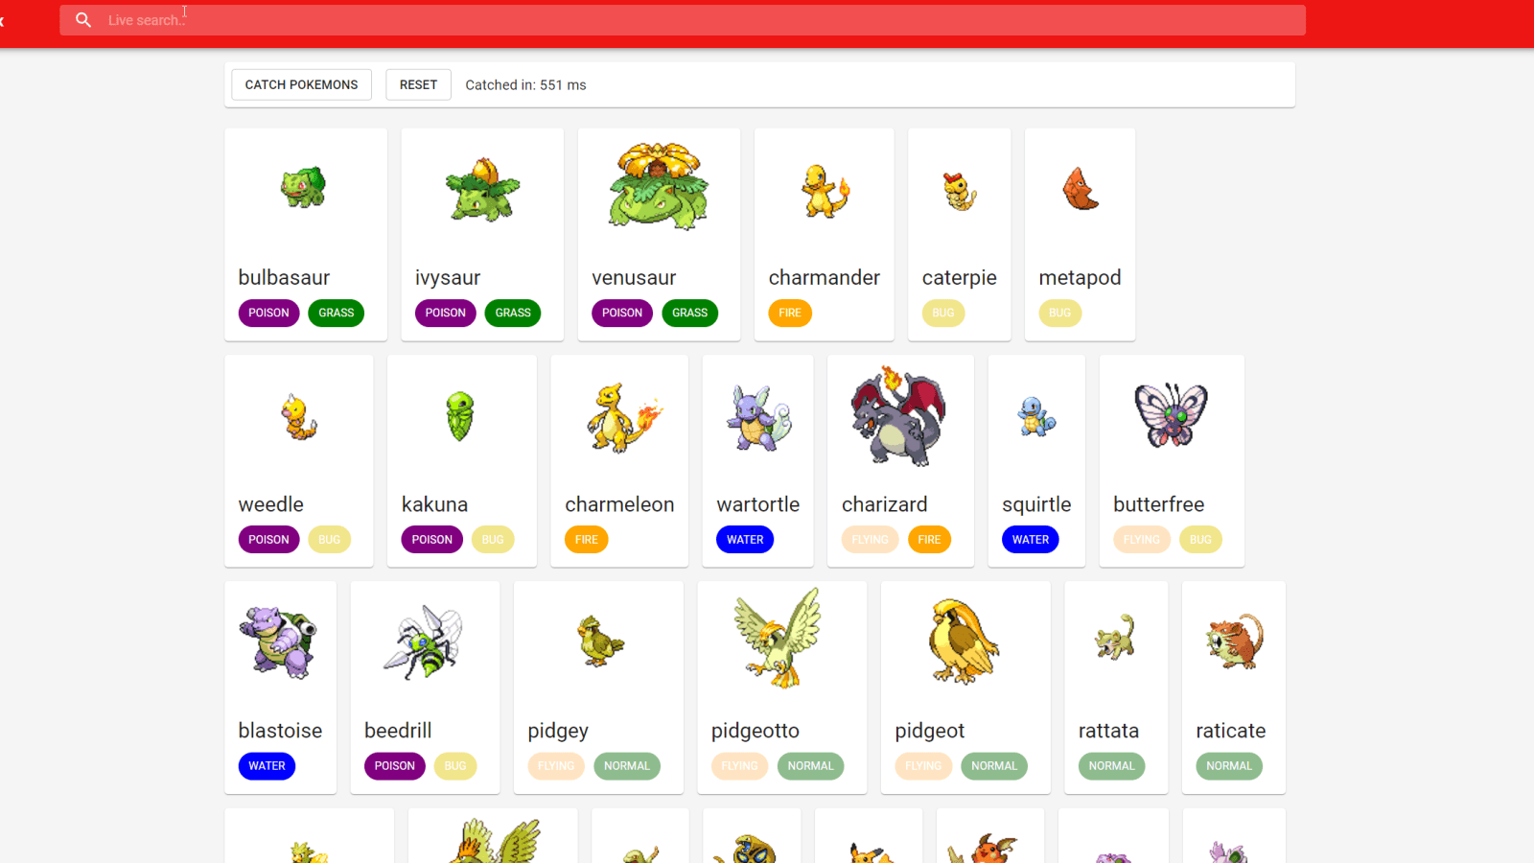The image size is (1534, 863).
Task: Select the weedle sprite image
Action: click(299, 416)
